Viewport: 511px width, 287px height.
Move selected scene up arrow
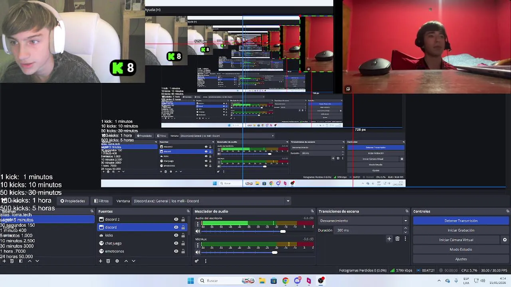point(30,261)
